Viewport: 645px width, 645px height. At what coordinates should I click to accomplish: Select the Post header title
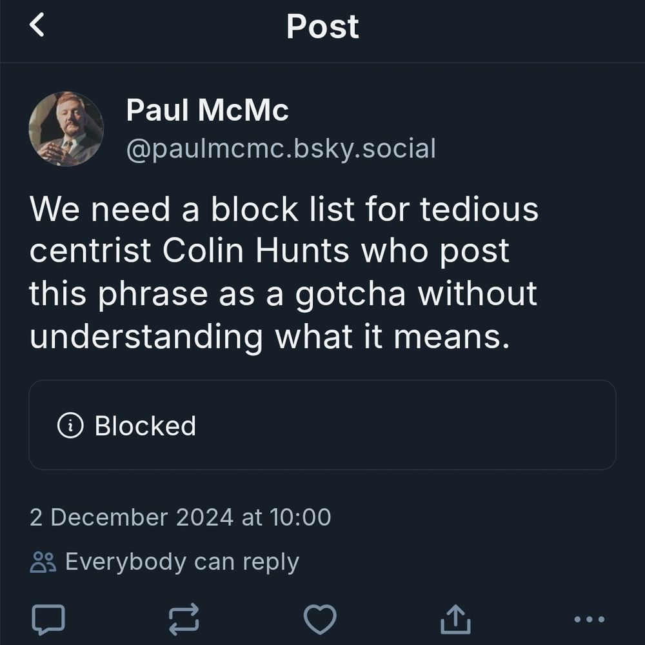pyautogui.click(x=322, y=26)
